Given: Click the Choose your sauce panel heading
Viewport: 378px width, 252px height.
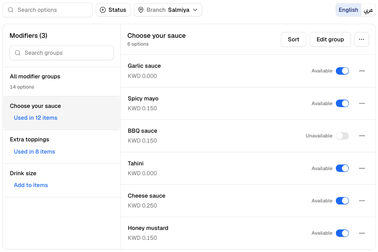Looking at the screenshot, I should coord(156,35).
